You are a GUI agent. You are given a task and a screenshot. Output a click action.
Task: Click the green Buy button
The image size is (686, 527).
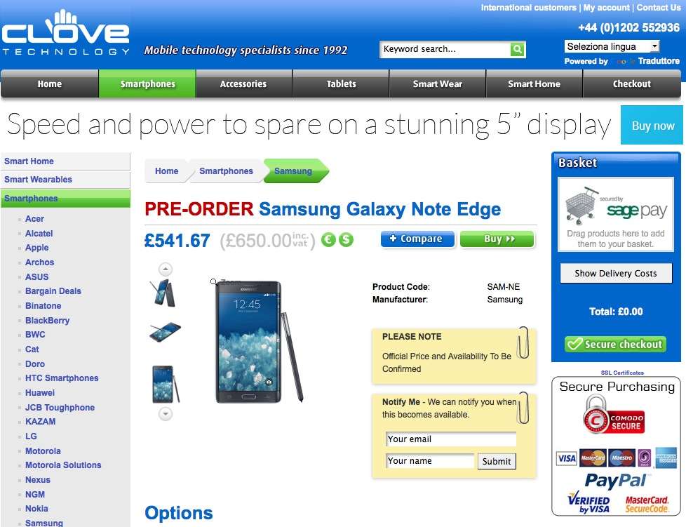497,239
